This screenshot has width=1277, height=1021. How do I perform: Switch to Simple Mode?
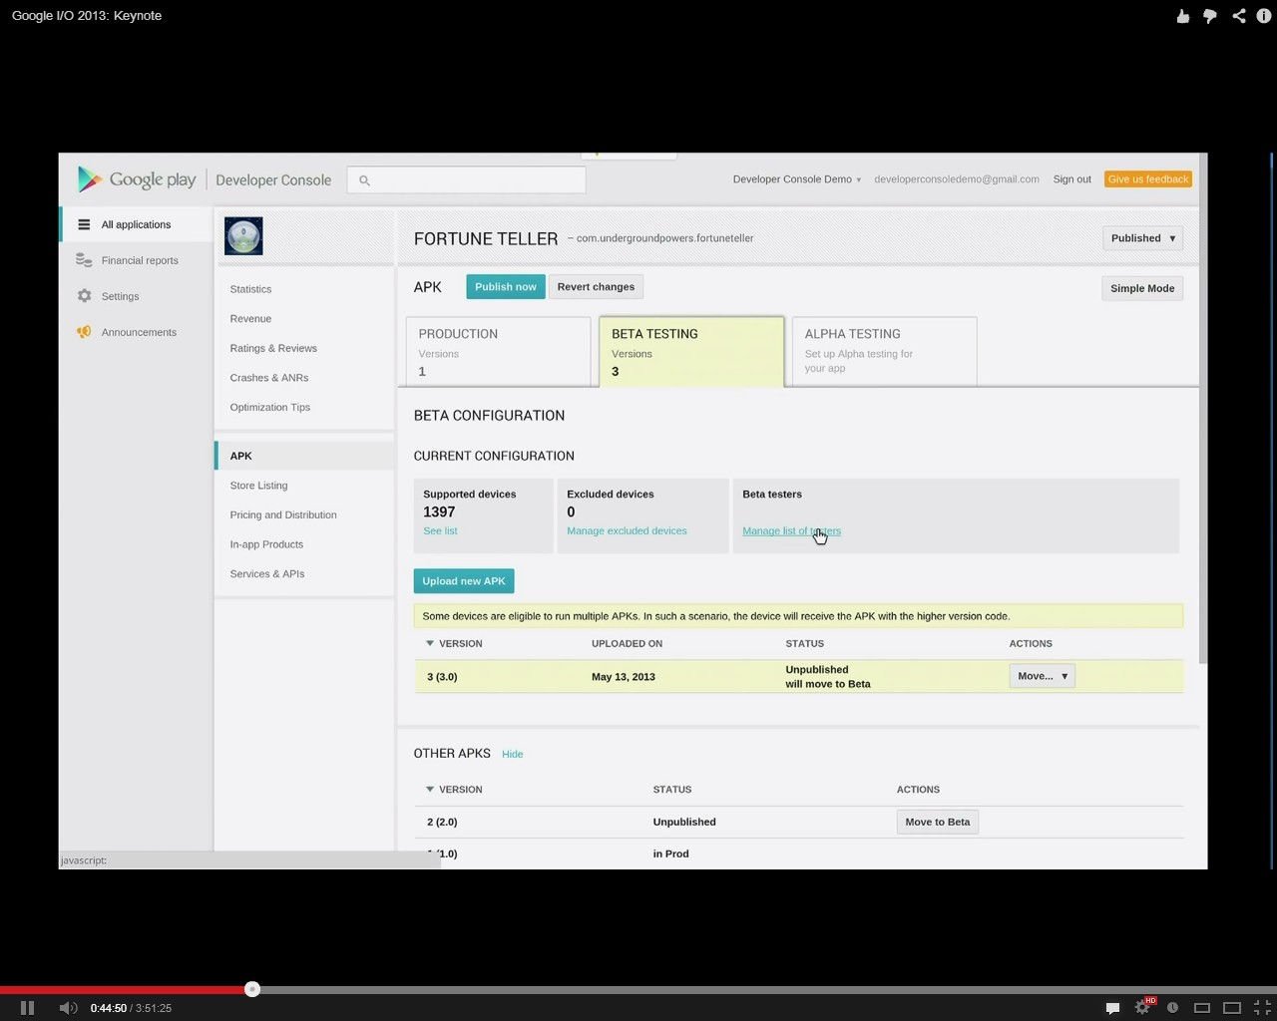[x=1142, y=288]
